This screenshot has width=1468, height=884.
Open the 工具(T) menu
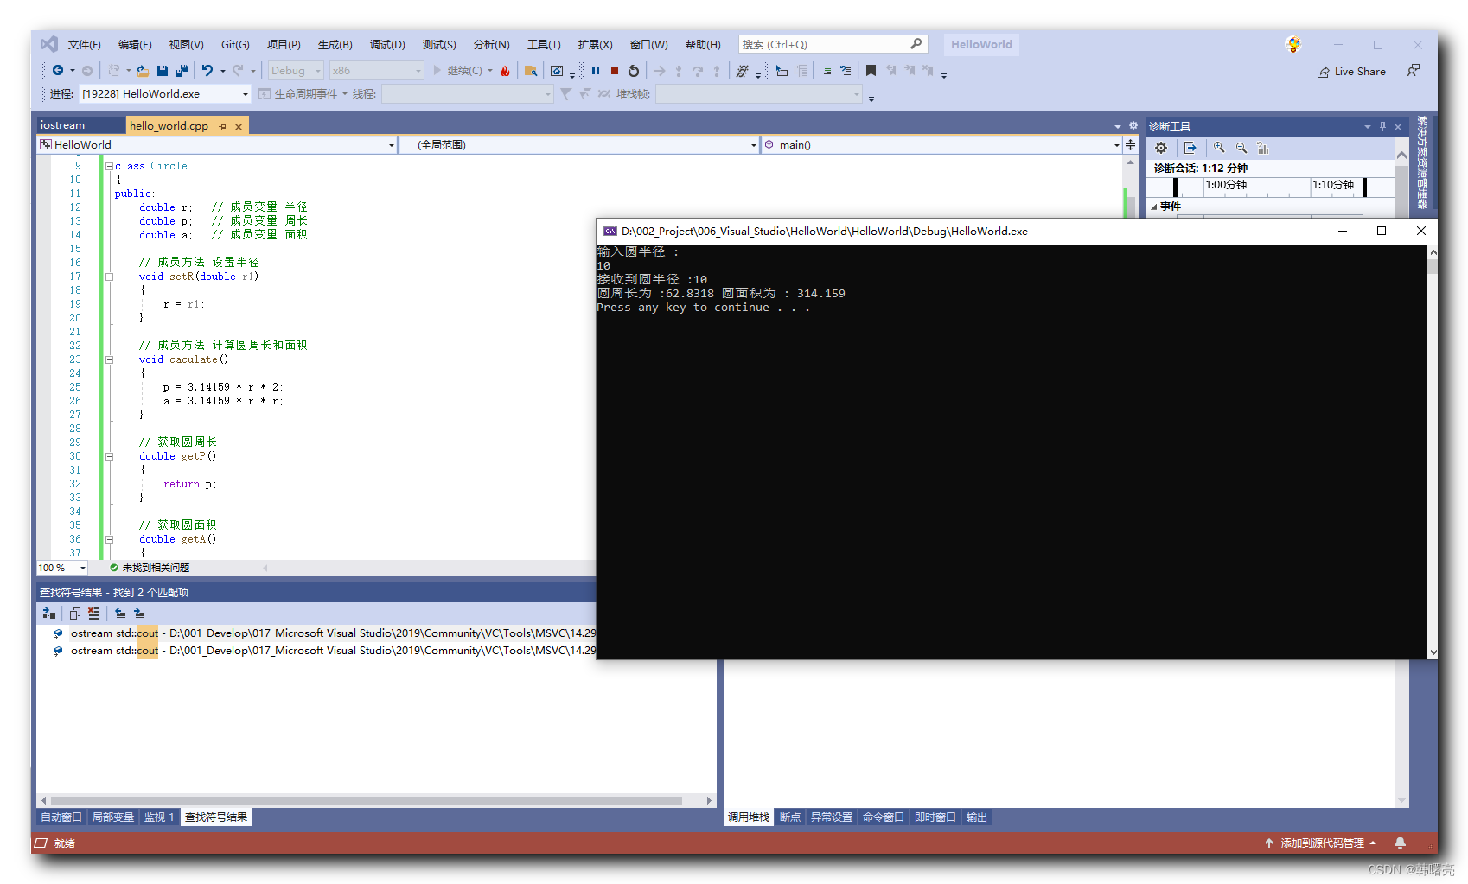coord(544,45)
